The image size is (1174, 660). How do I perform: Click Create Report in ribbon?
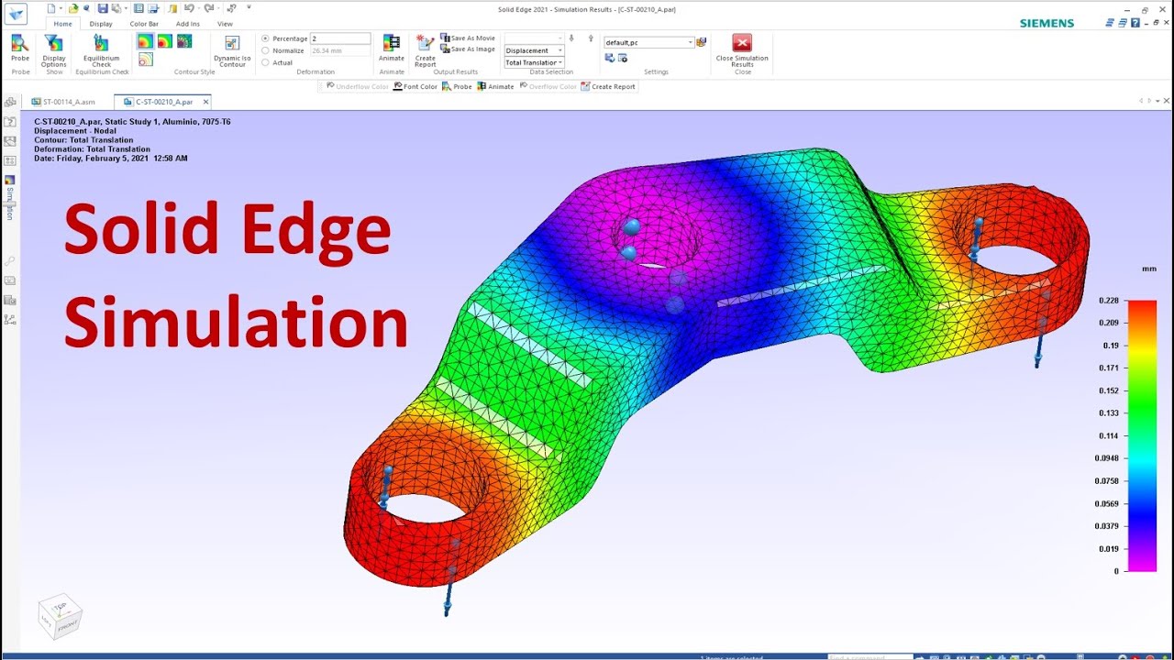tap(426, 50)
